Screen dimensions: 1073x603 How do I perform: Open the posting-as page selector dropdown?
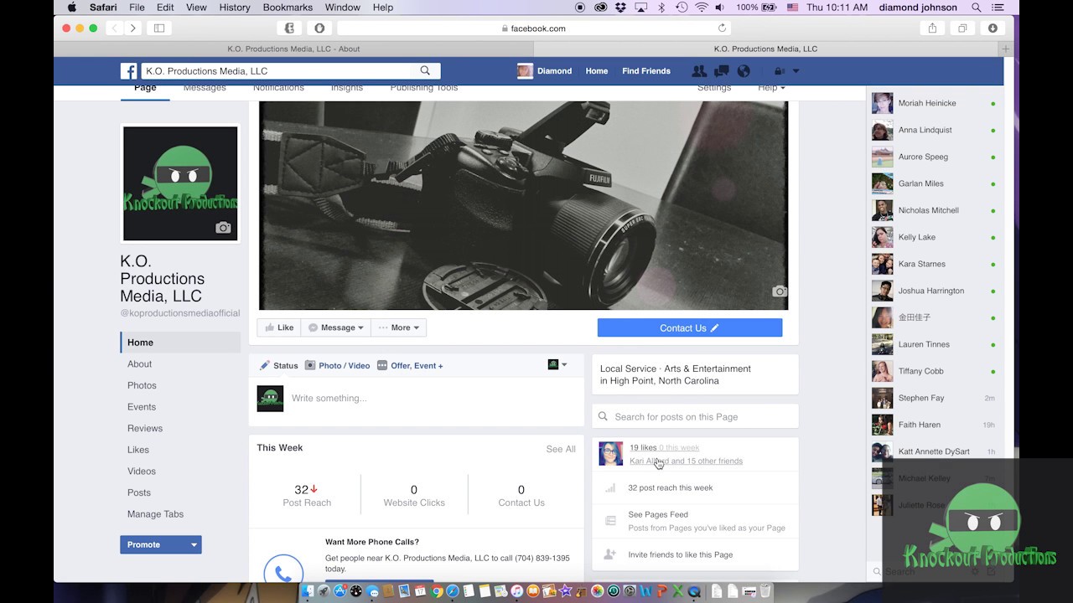[x=557, y=365]
